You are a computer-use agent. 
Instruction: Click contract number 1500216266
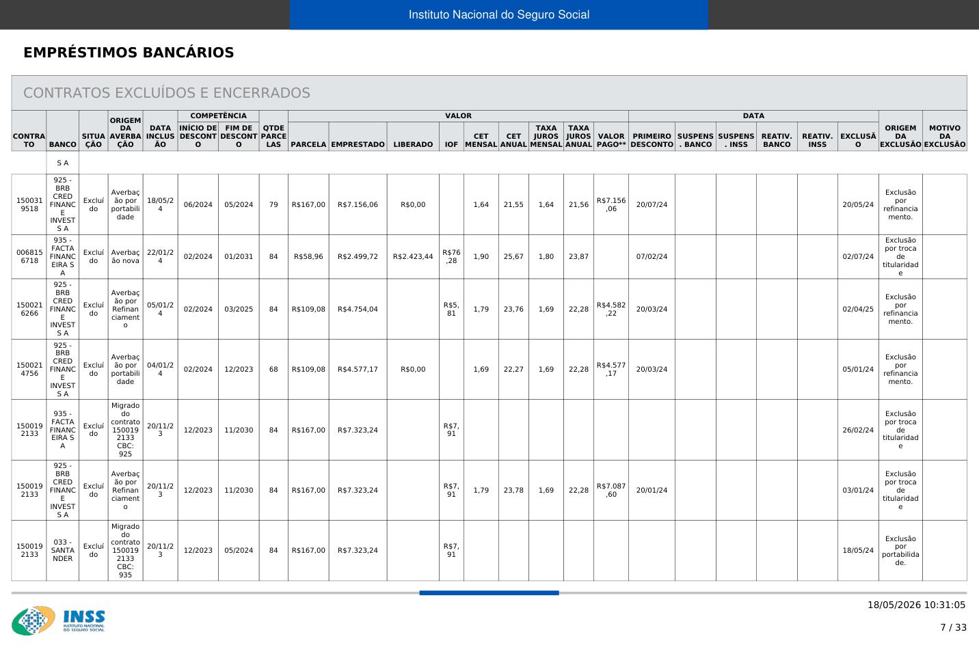point(29,309)
